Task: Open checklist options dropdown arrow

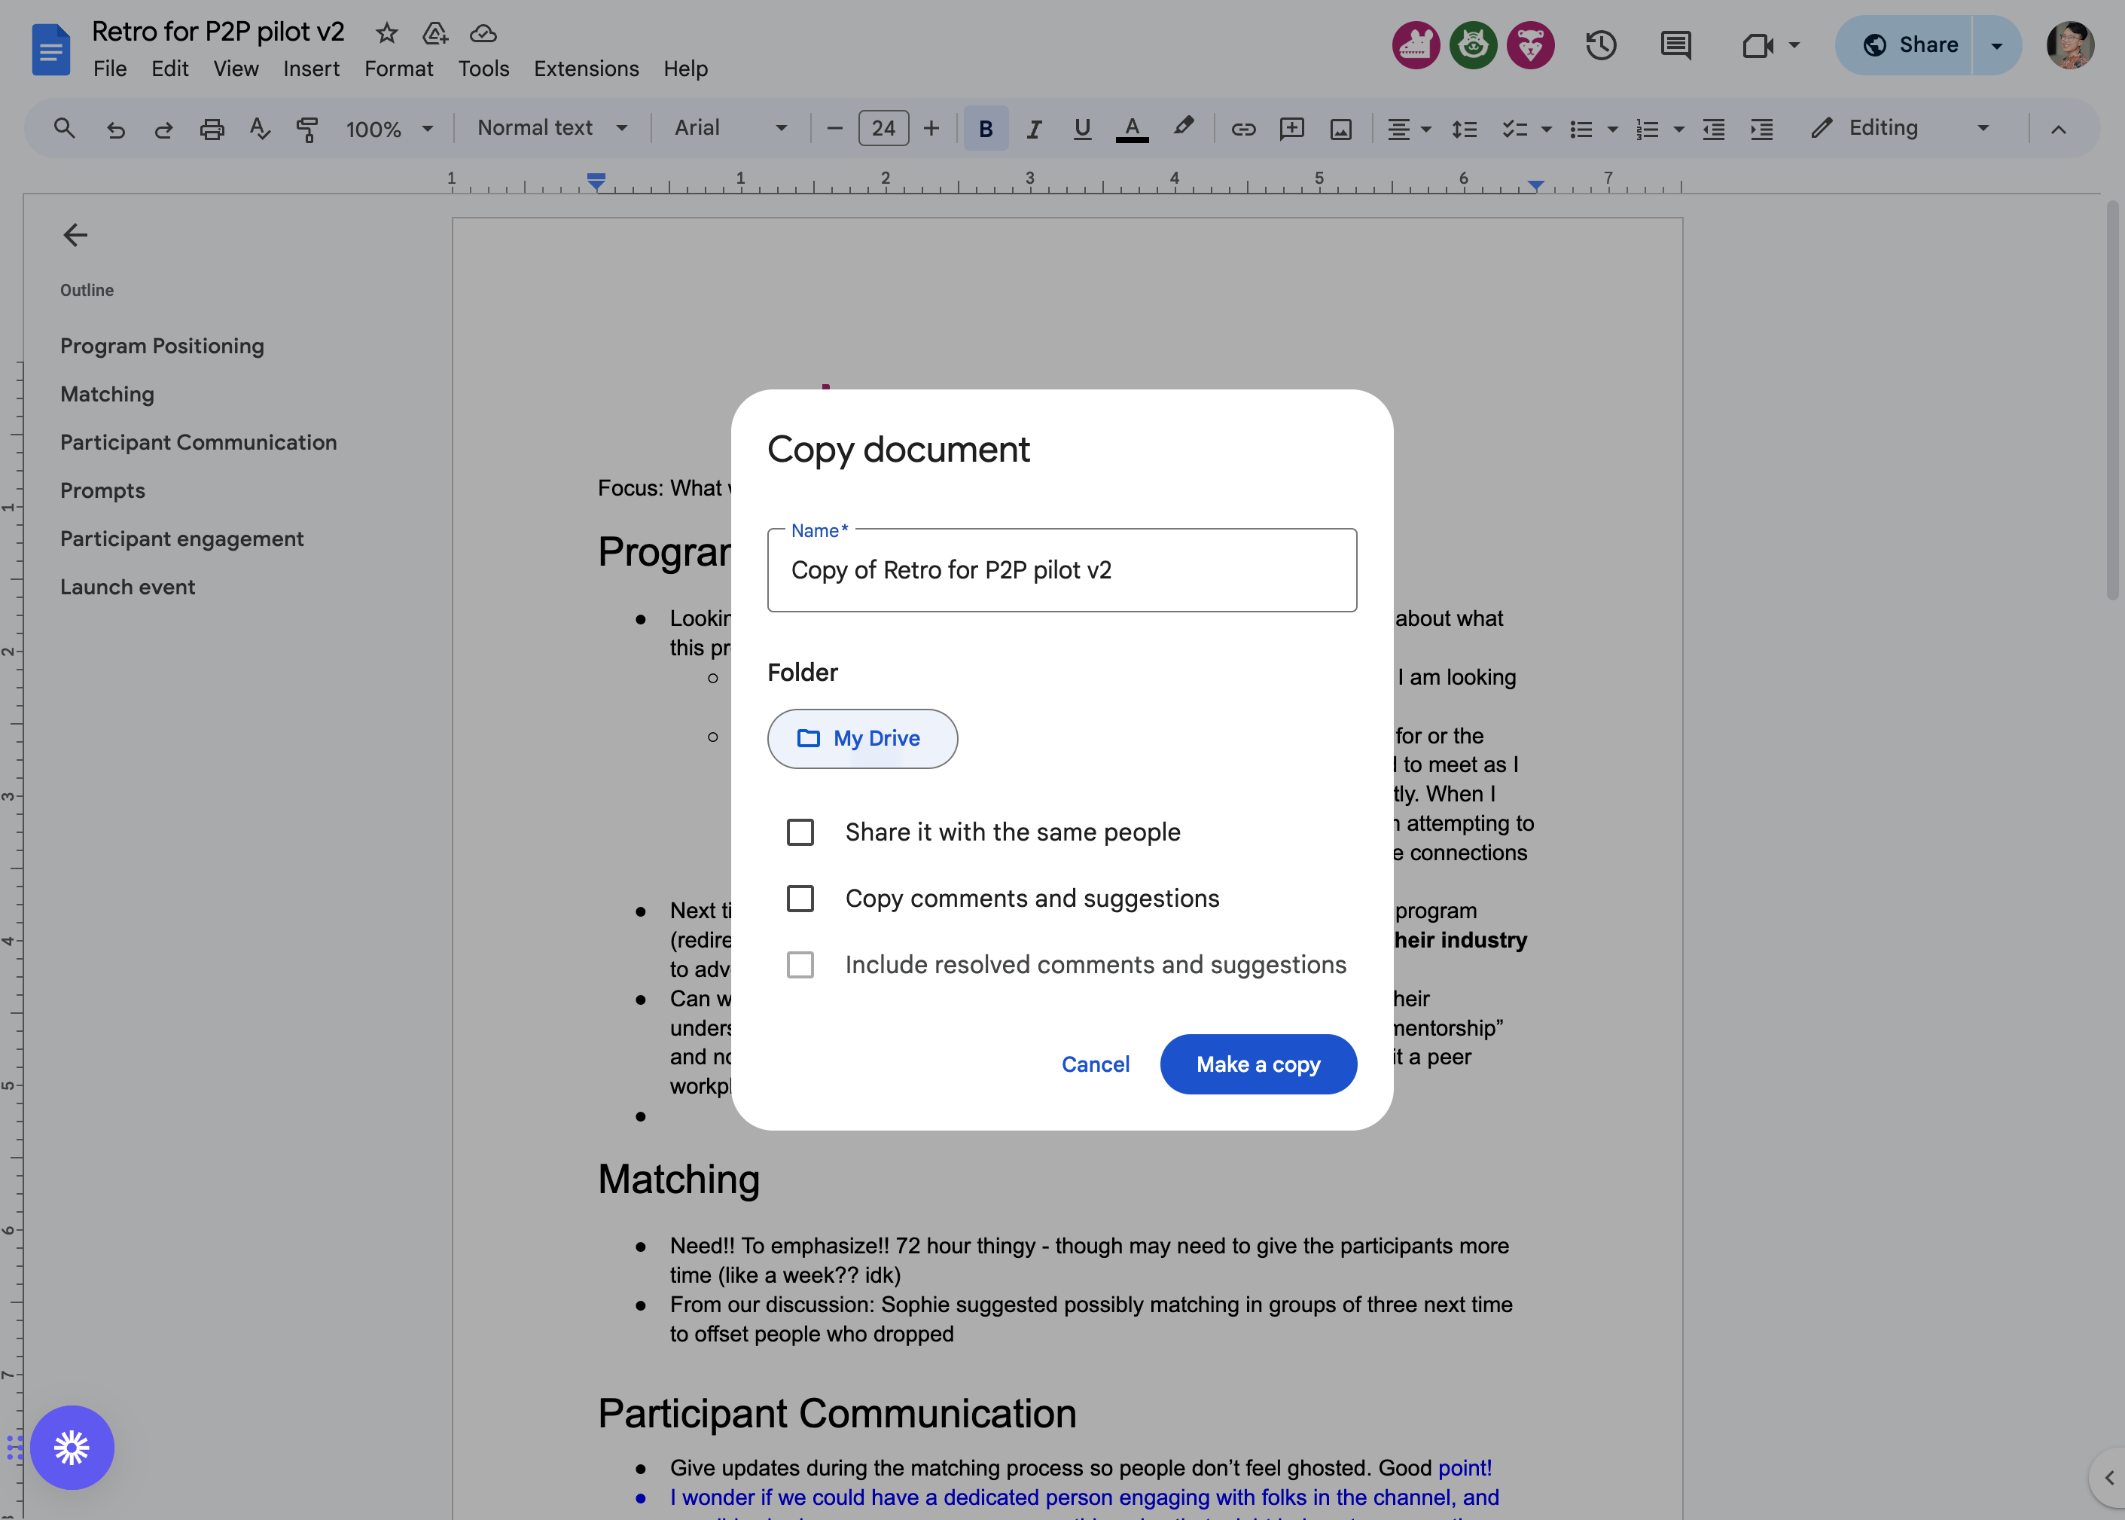Action: pos(1546,129)
